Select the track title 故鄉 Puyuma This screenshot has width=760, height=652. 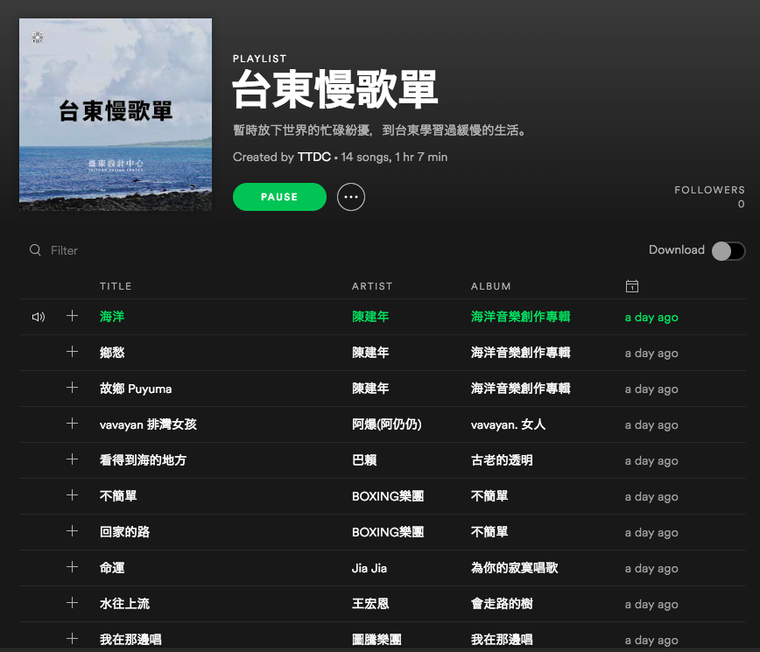tap(136, 389)
